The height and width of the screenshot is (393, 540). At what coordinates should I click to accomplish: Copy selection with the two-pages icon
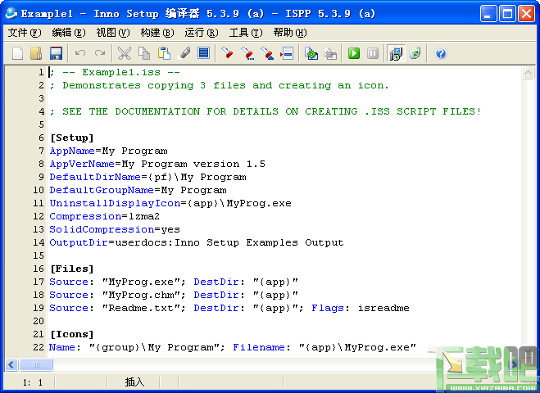pos(144,53)
